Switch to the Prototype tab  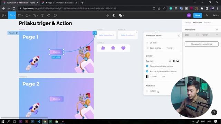(197, 22)
